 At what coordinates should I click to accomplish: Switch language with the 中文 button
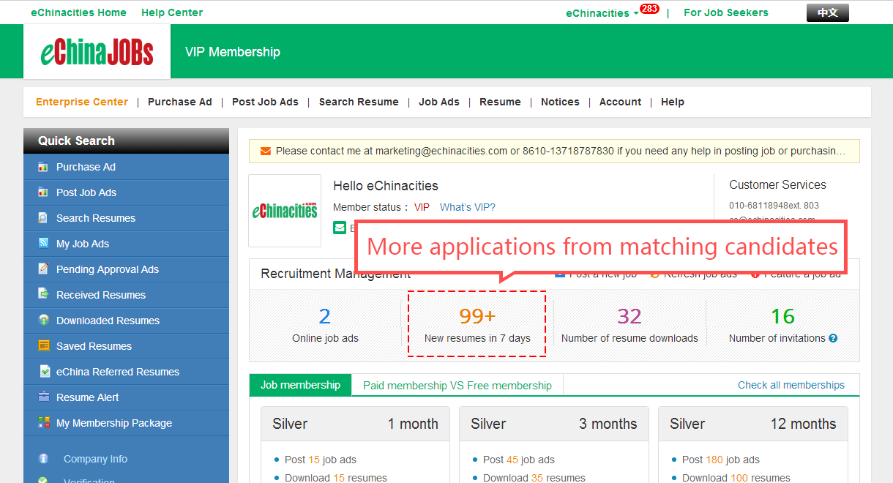[x=827, y=12]
